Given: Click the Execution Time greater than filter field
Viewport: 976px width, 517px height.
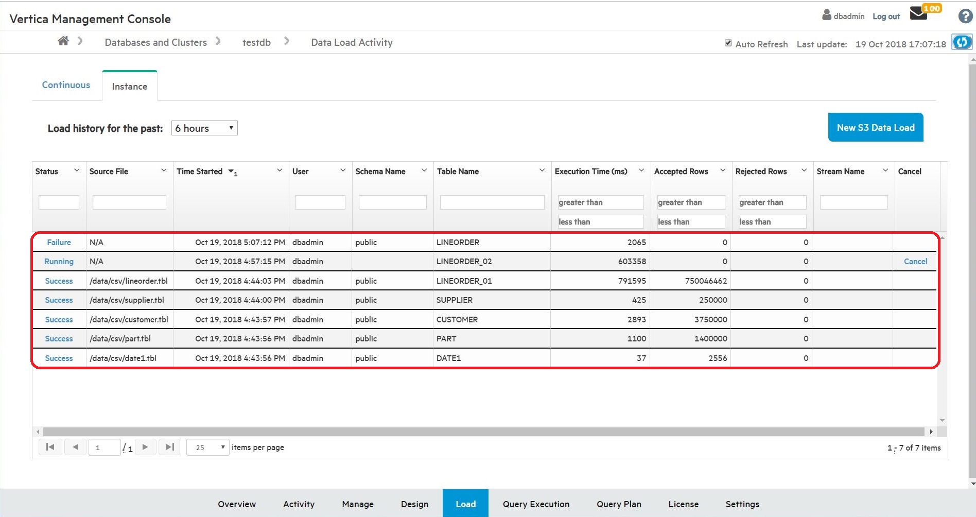Looking at the screenshot, I should click(600, 202).
